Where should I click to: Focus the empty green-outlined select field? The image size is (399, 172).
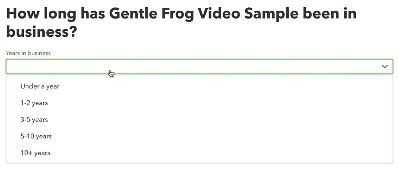[x=199, y=67]
